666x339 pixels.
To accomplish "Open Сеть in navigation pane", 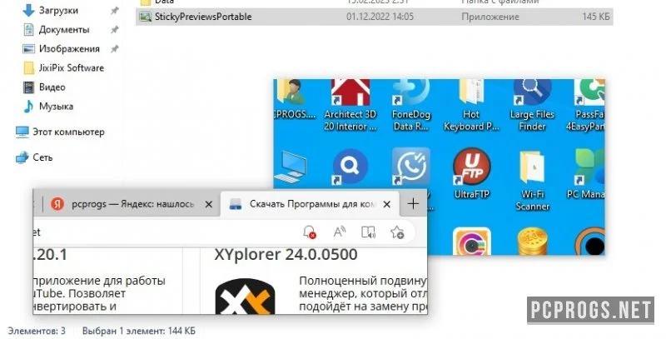I will 42,157.
